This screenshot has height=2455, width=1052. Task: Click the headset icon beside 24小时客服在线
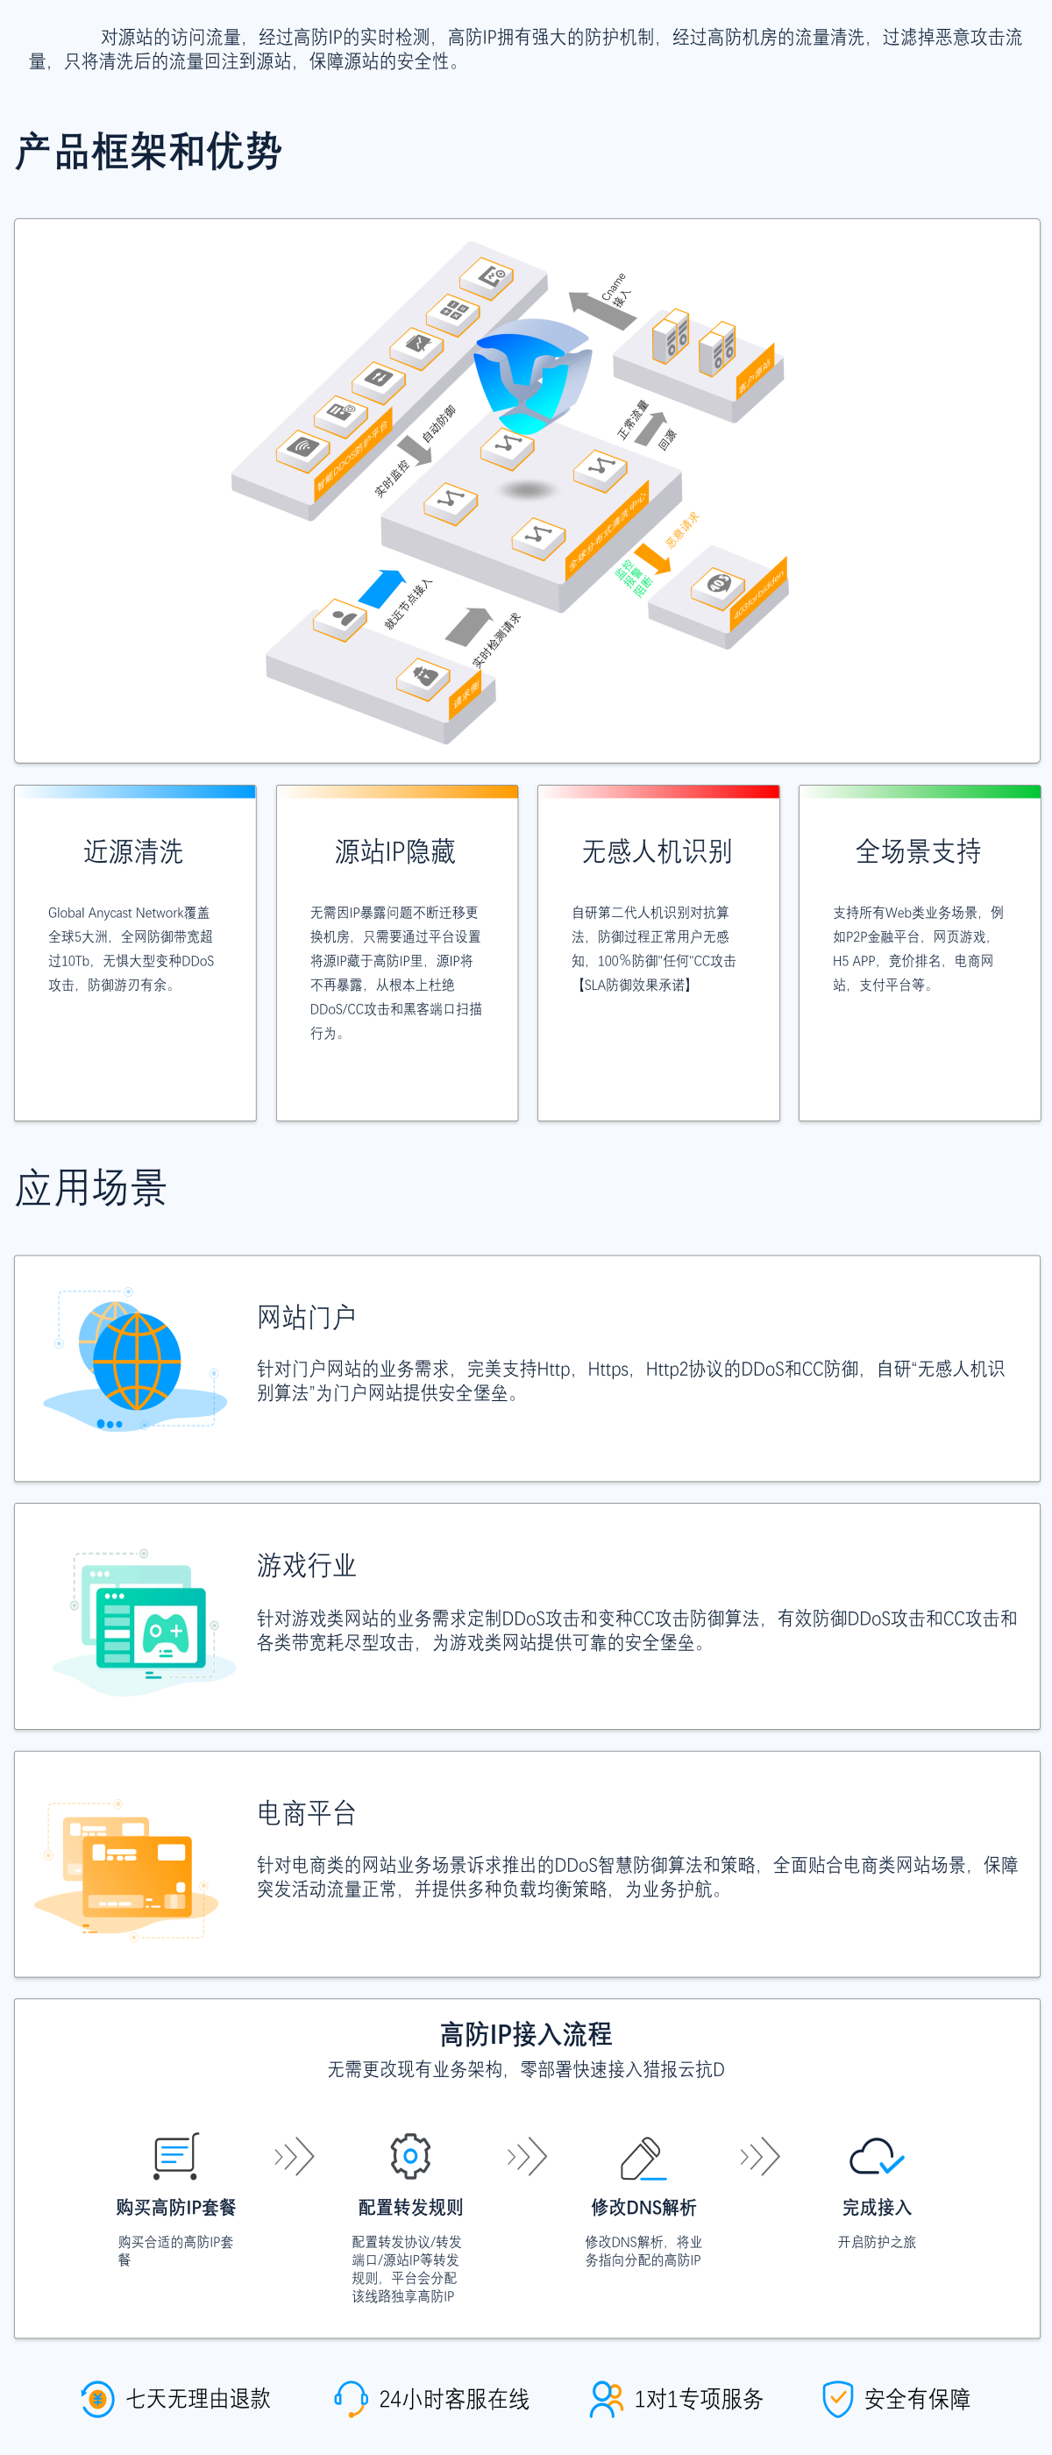click(x=351, y=2399)
